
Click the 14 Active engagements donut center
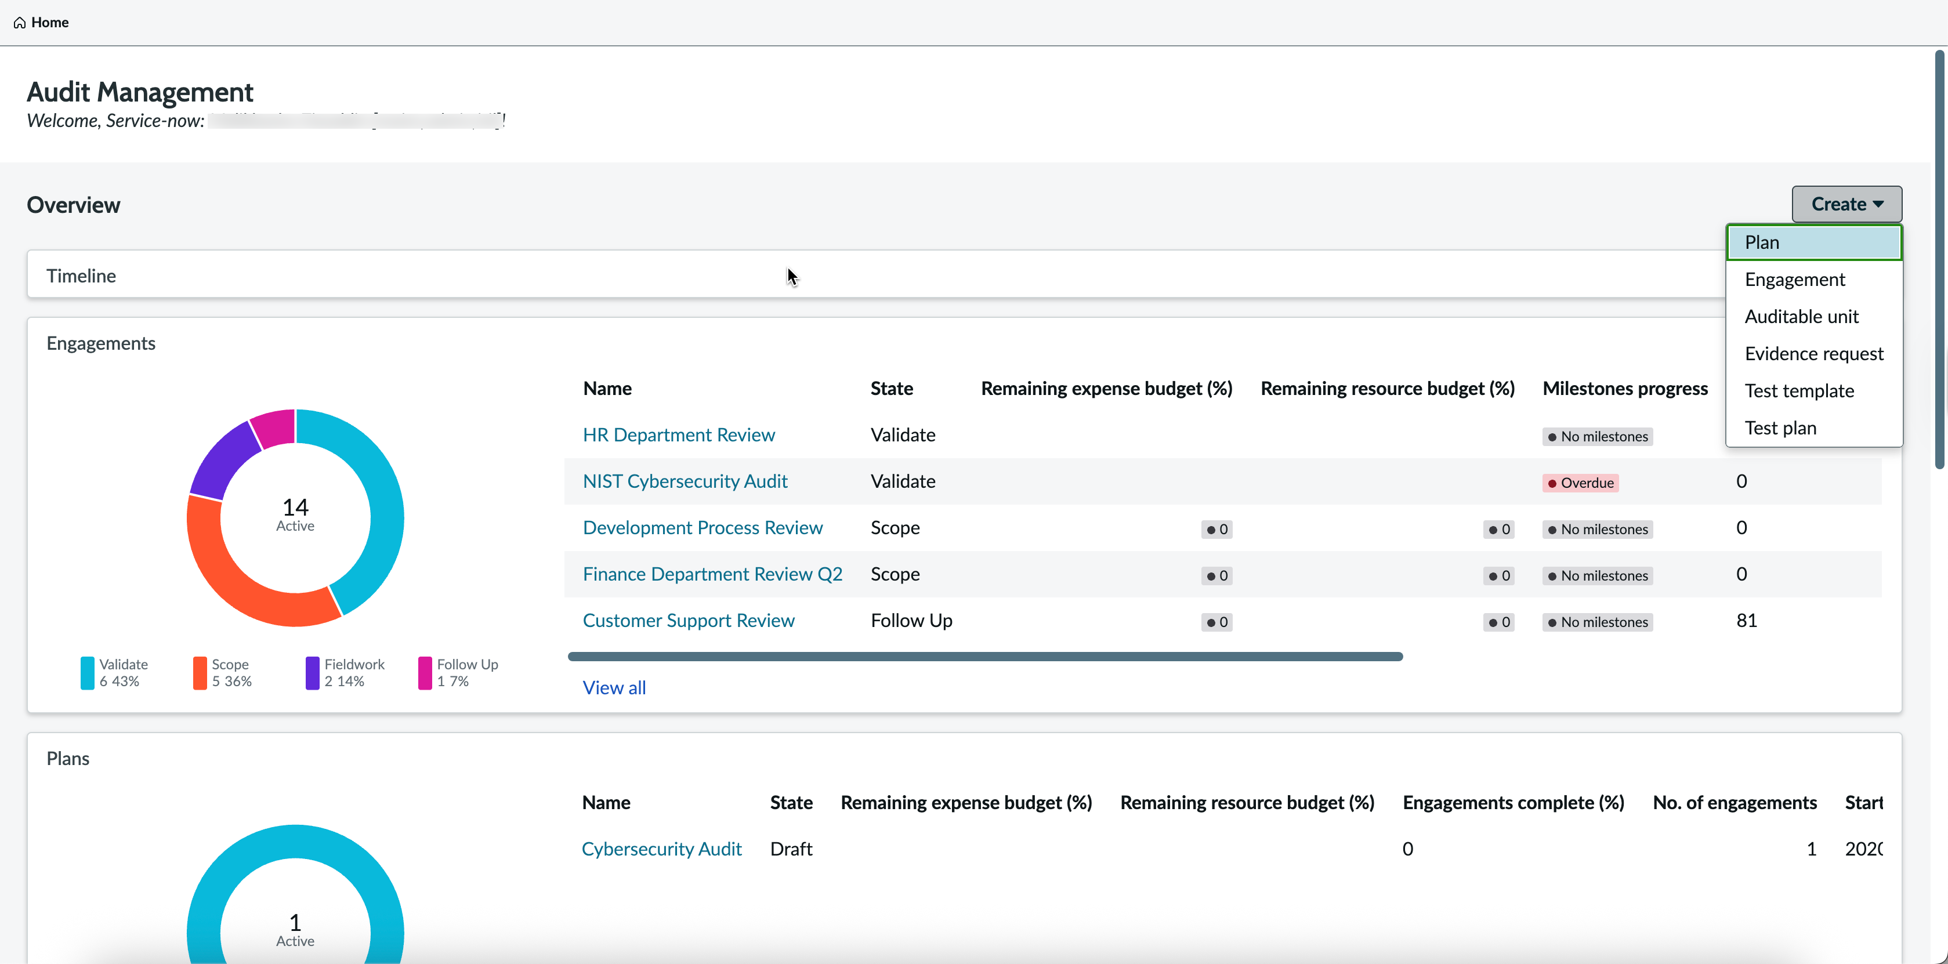295,516
